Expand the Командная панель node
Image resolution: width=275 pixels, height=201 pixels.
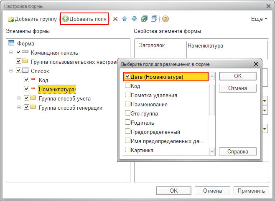click(11, 53)
